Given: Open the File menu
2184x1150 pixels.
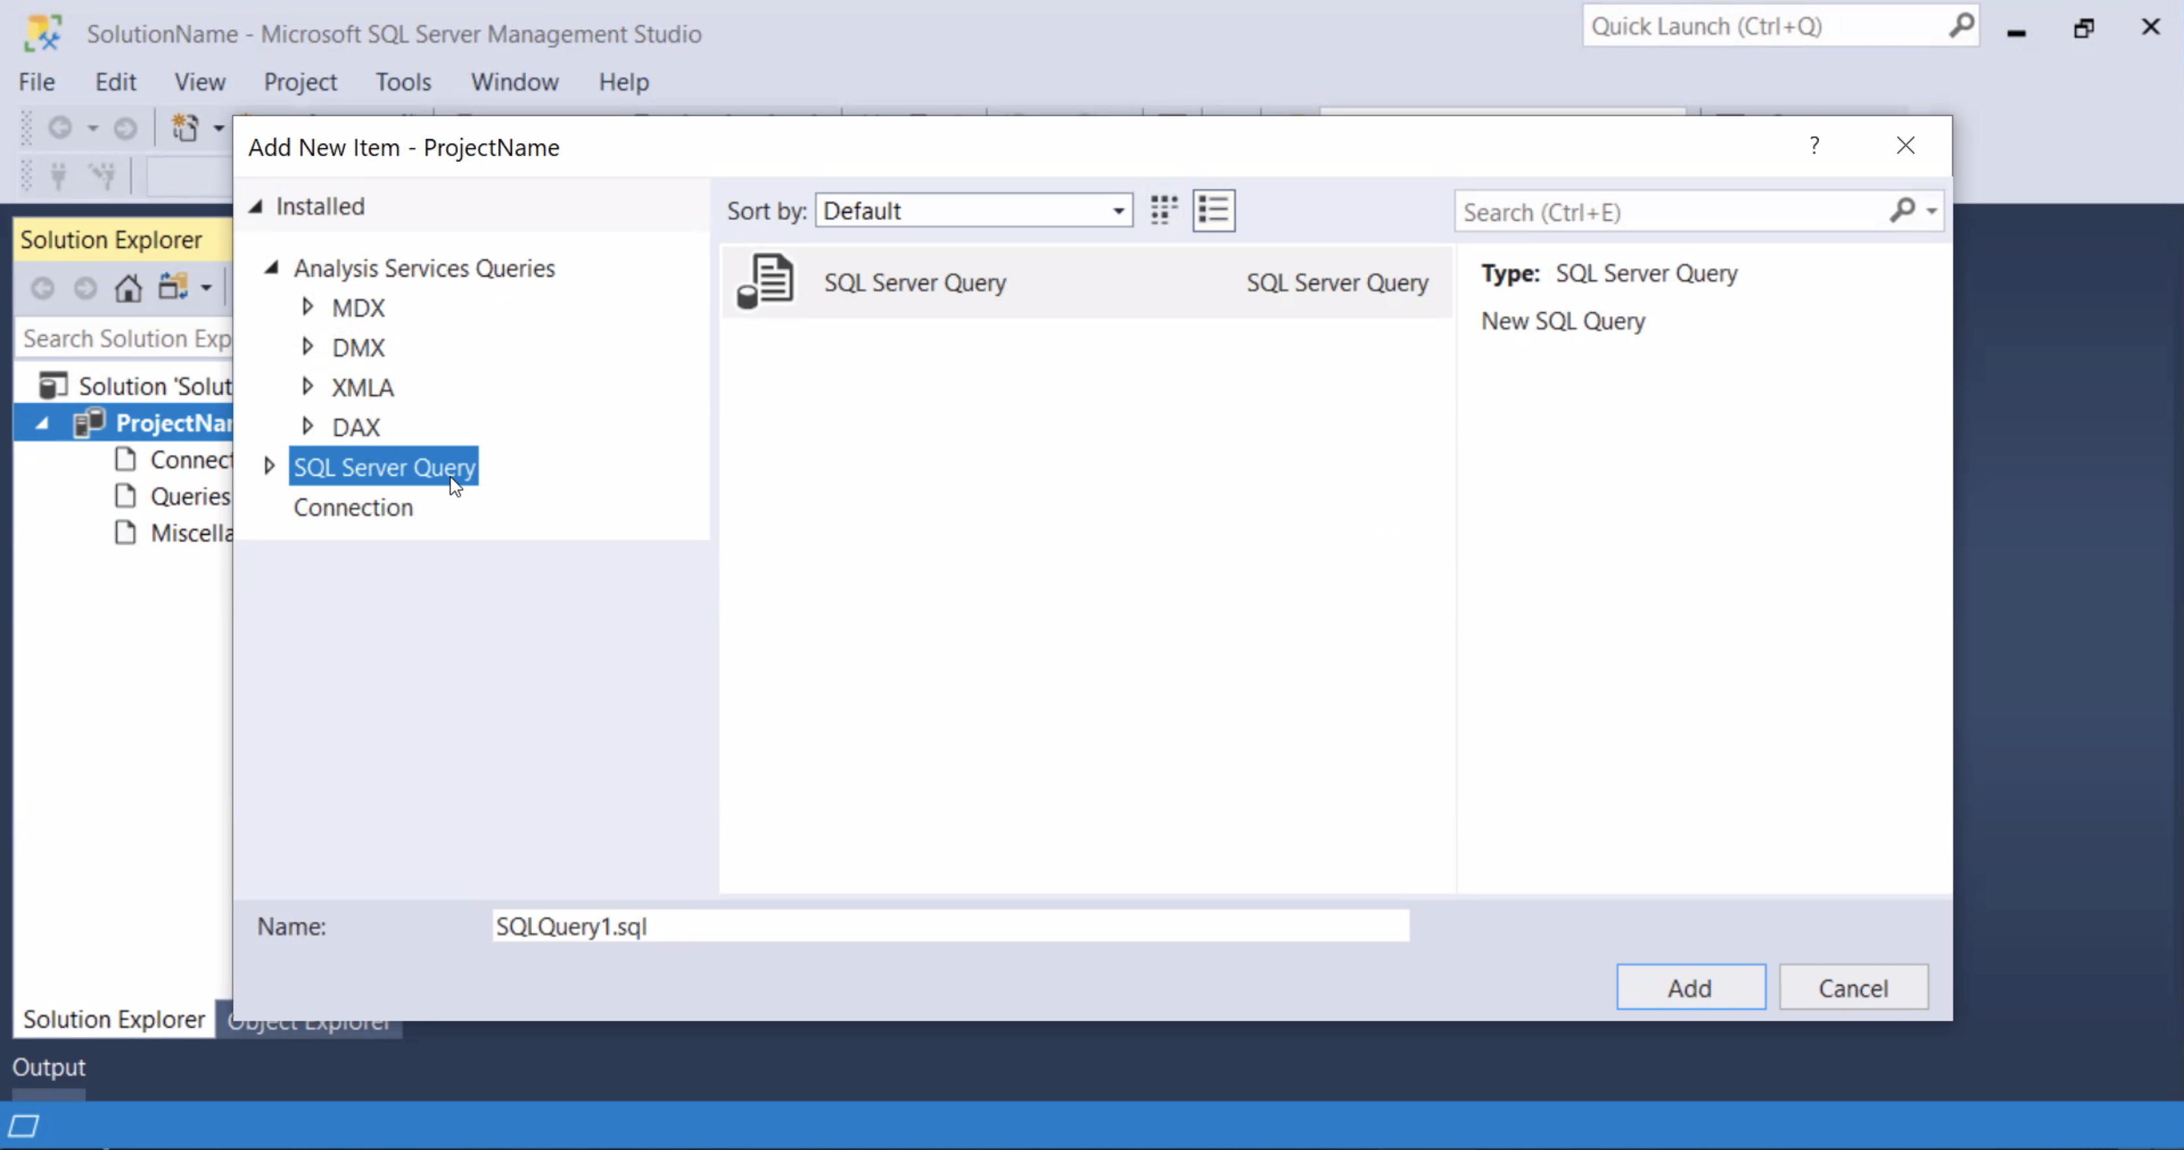Looking at the screenshot, I should (36, 82).
